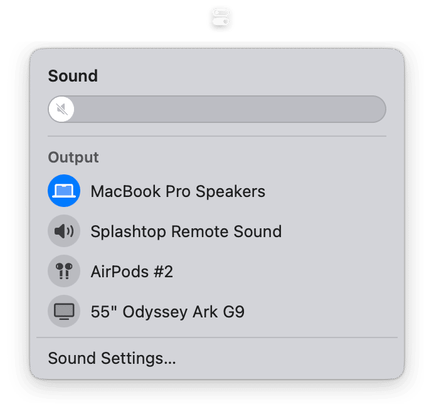424x414 pixels.
Task: Click the MacBook Pro laptop output icon
Action: point(64,191)
